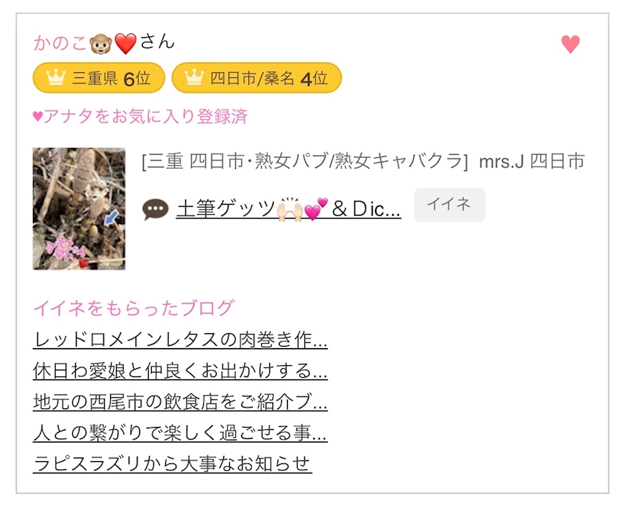Open レッドロメインレタスの肉巻き blog link

[180, 340]
